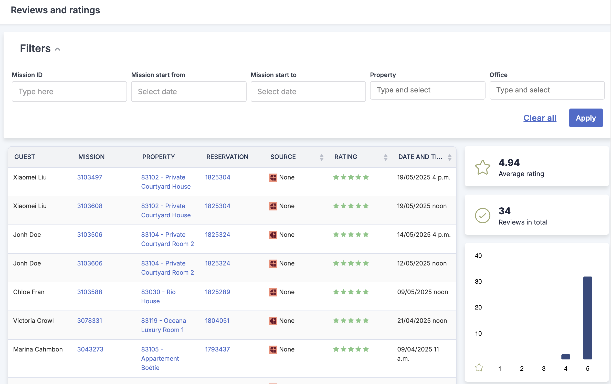Sort table by Source column arrows
Viewport: 611px width, 384px height.
[x=322, y=157]
